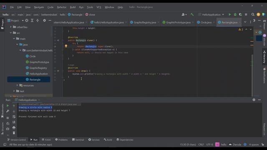Stop the running process in top toolbar
This screenshot has height=150, width=267.
(246, 15)
